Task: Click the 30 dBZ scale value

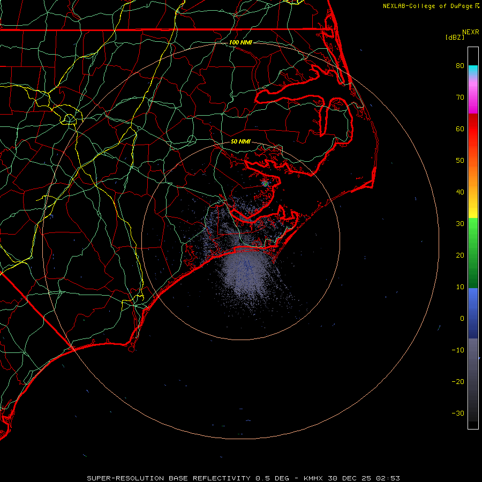Action: coord(460,223)
